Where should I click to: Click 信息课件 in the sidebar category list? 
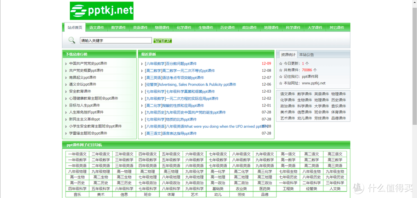(305, 112)
